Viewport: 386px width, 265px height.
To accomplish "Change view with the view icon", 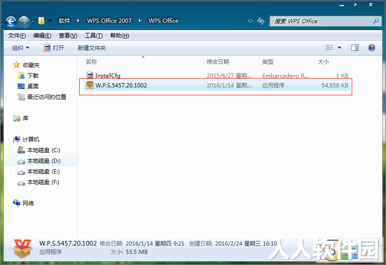I will pyautogui.click(x=329, y=48).
